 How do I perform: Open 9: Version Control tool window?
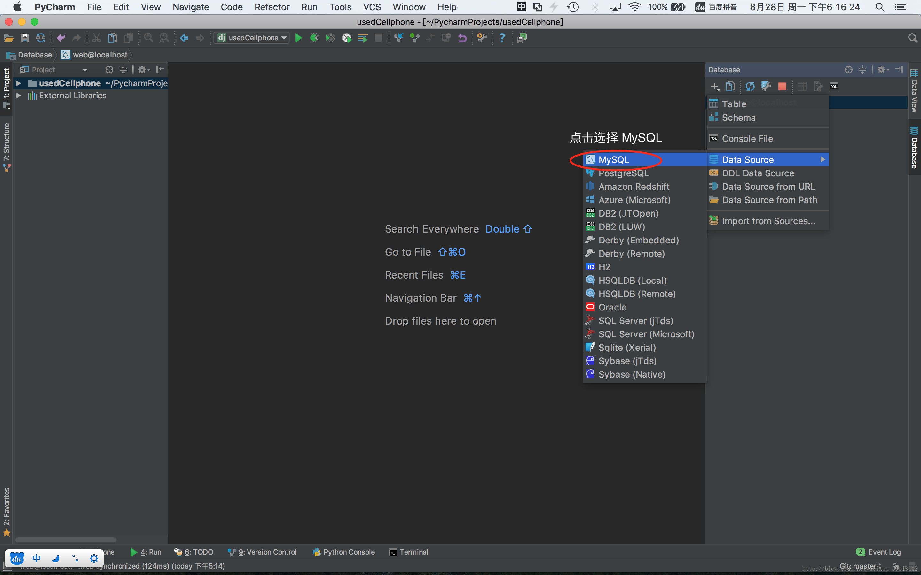click(262, 552)
